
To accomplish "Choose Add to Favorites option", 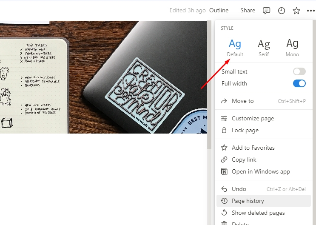I will 253,148.
